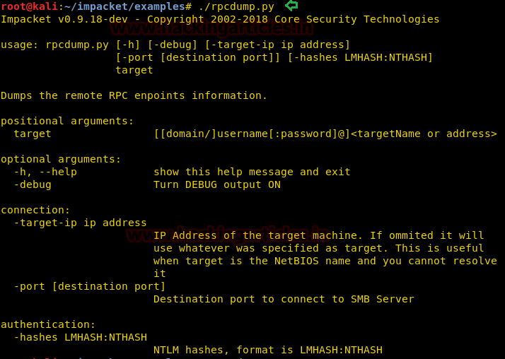The image size is (505, 359).
Task: Click the "usage: rpcdump.py" text
Action: pos(55,45)
